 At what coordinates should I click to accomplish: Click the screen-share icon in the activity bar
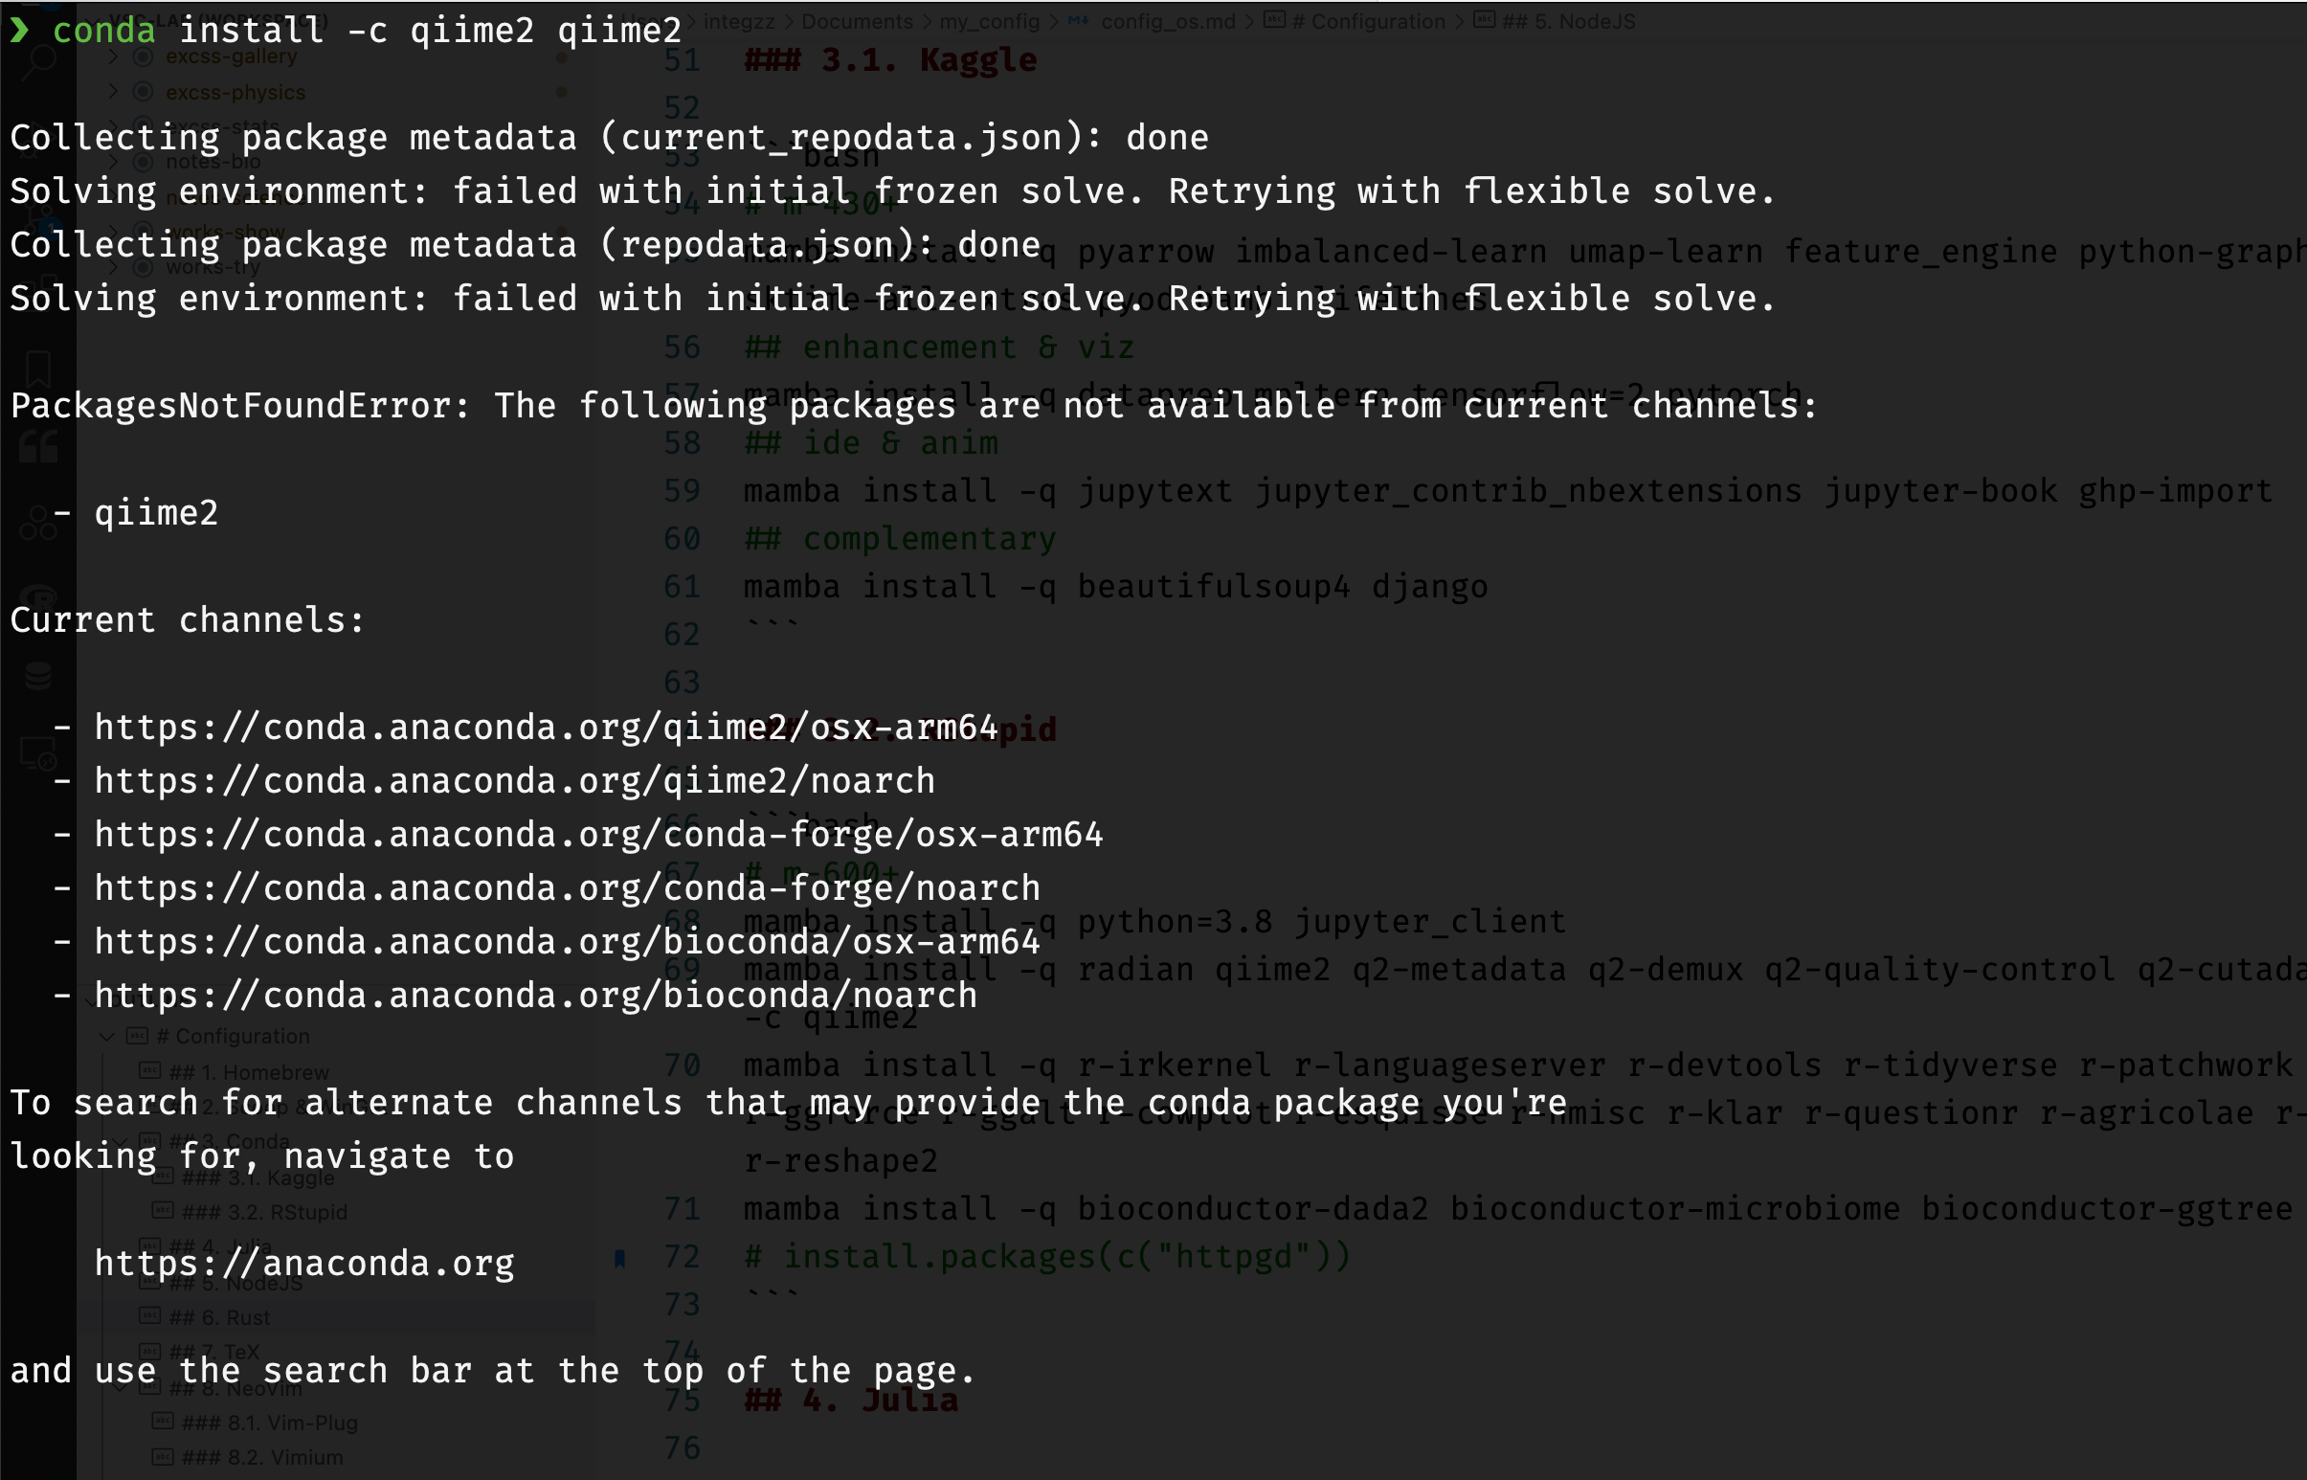(x=38, y=754)
